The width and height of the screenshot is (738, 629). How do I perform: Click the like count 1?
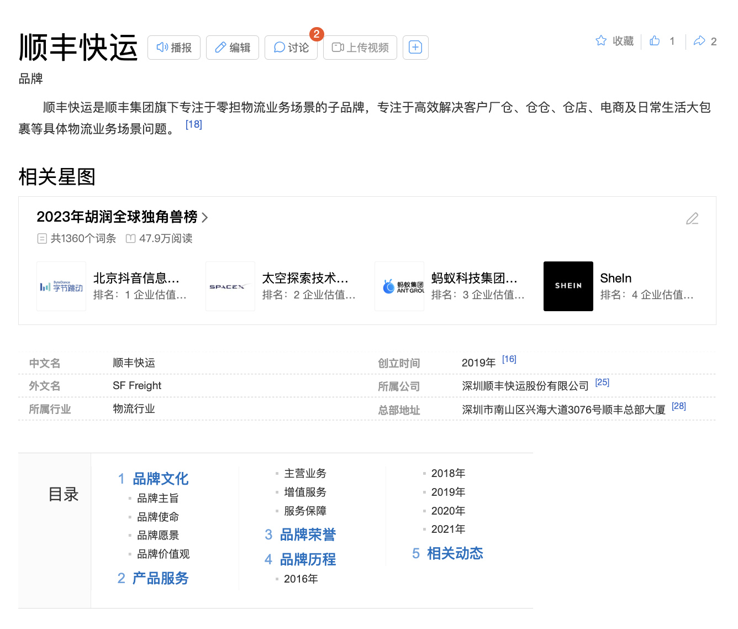point(672,41)
